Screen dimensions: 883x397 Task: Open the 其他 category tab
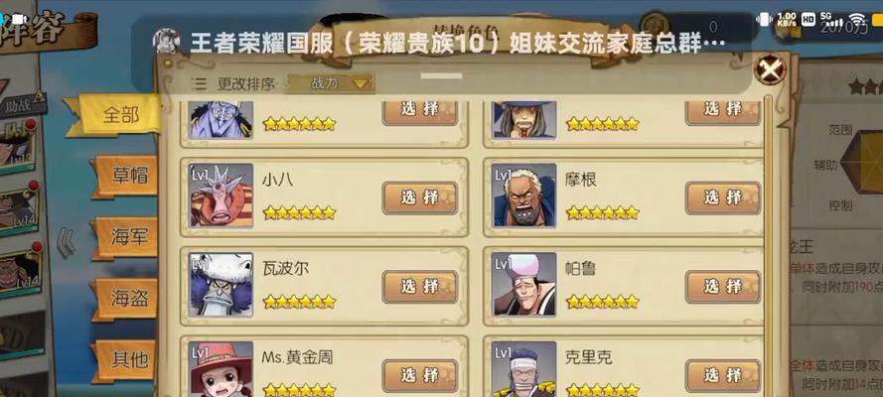pyautogui.click(x=127, y=360)
